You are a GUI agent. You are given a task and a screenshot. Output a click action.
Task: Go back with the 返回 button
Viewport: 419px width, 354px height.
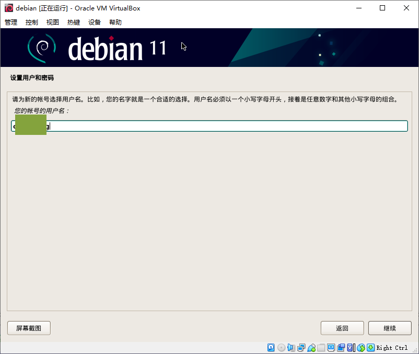point(342,328)
